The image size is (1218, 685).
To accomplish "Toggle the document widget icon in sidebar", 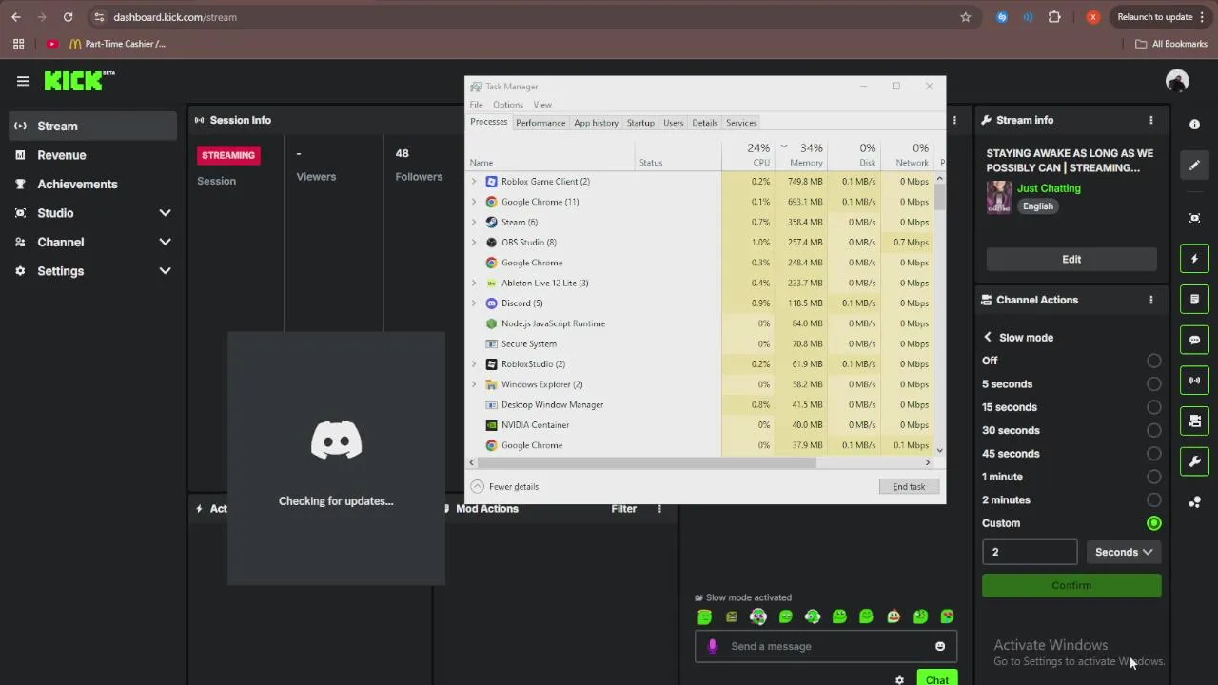I will 1194,299.
